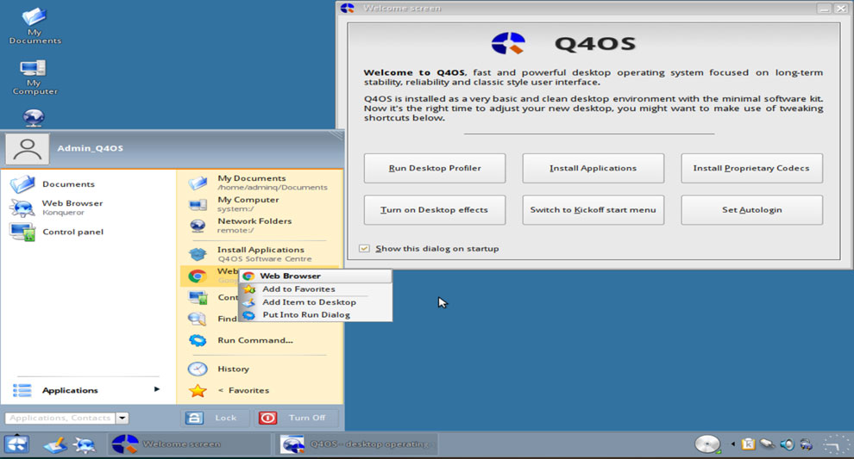The height and width of the screenshot is (459, 854).
Task: Open the globe network desktop icon
Action: (x=34, y=117)
